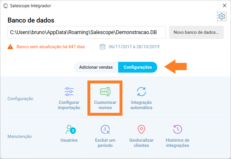Click the Configurar importação sliders icon

click(x=69, y=91)
